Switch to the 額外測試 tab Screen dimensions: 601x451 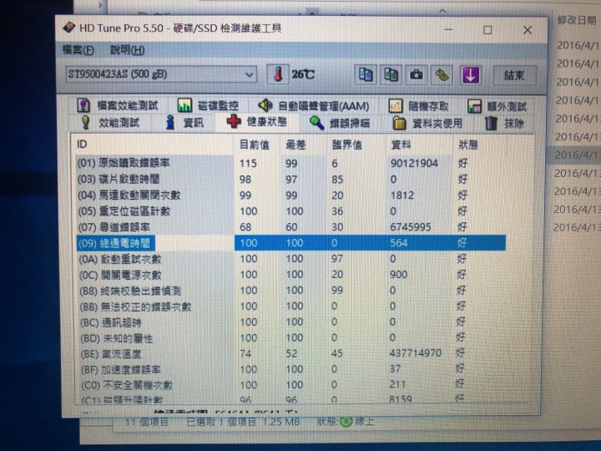click(497, 106)
